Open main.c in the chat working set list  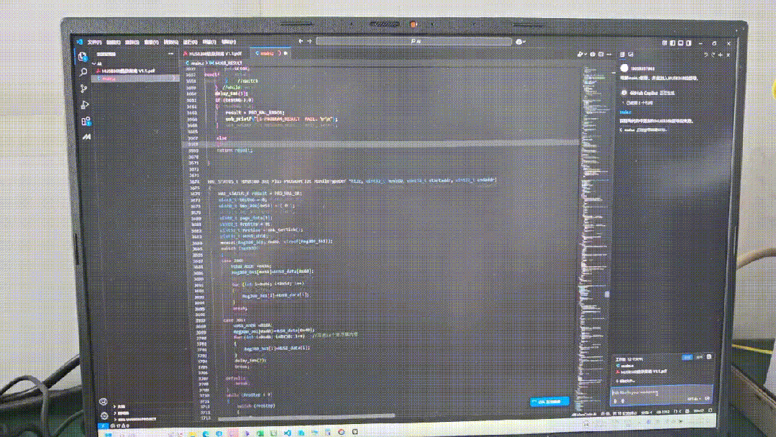pyautogui.click(x=626, y=366)
